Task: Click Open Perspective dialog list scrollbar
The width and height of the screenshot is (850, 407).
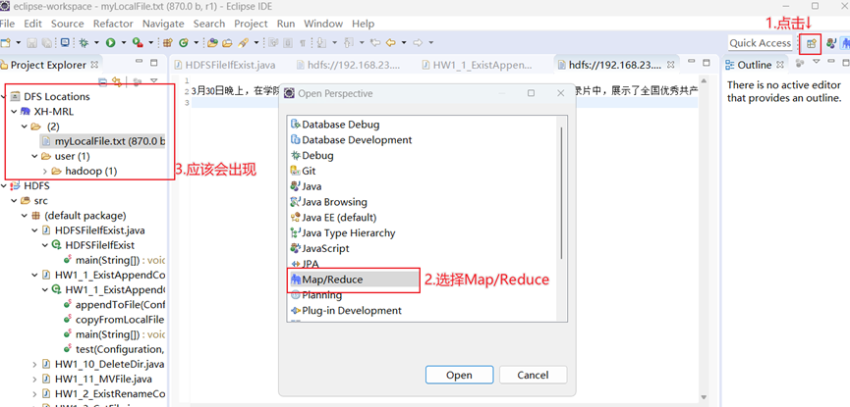Action: click(561, 192)
